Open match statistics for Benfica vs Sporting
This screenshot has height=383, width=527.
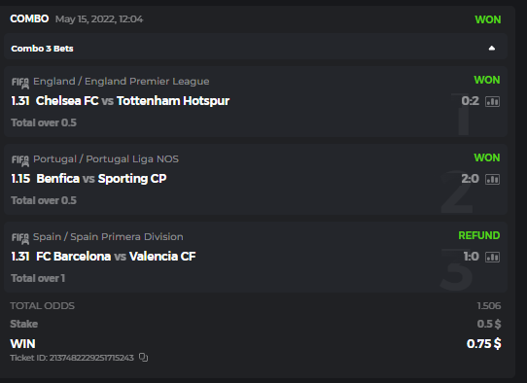492,180
